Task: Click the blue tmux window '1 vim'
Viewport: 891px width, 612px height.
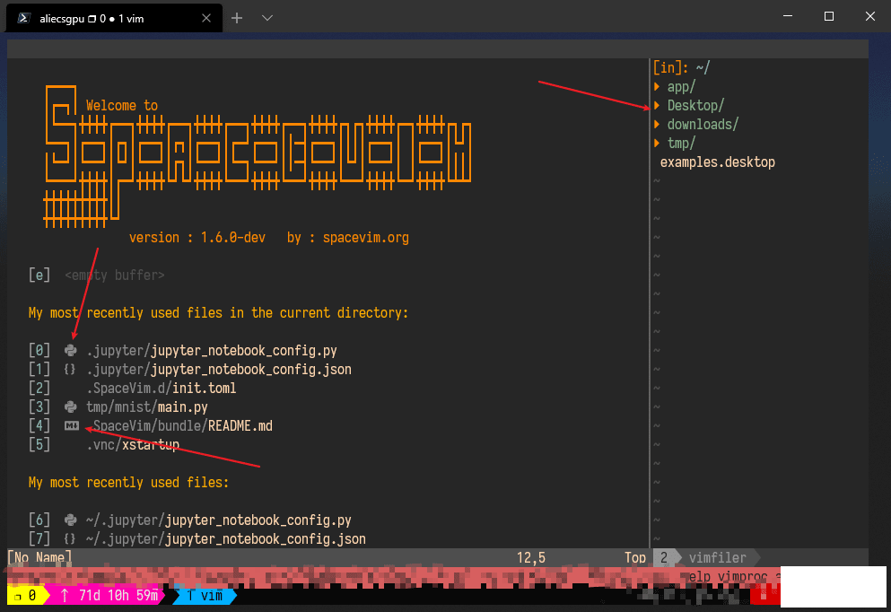Action: pyautogui.click(x=205, y=596)
